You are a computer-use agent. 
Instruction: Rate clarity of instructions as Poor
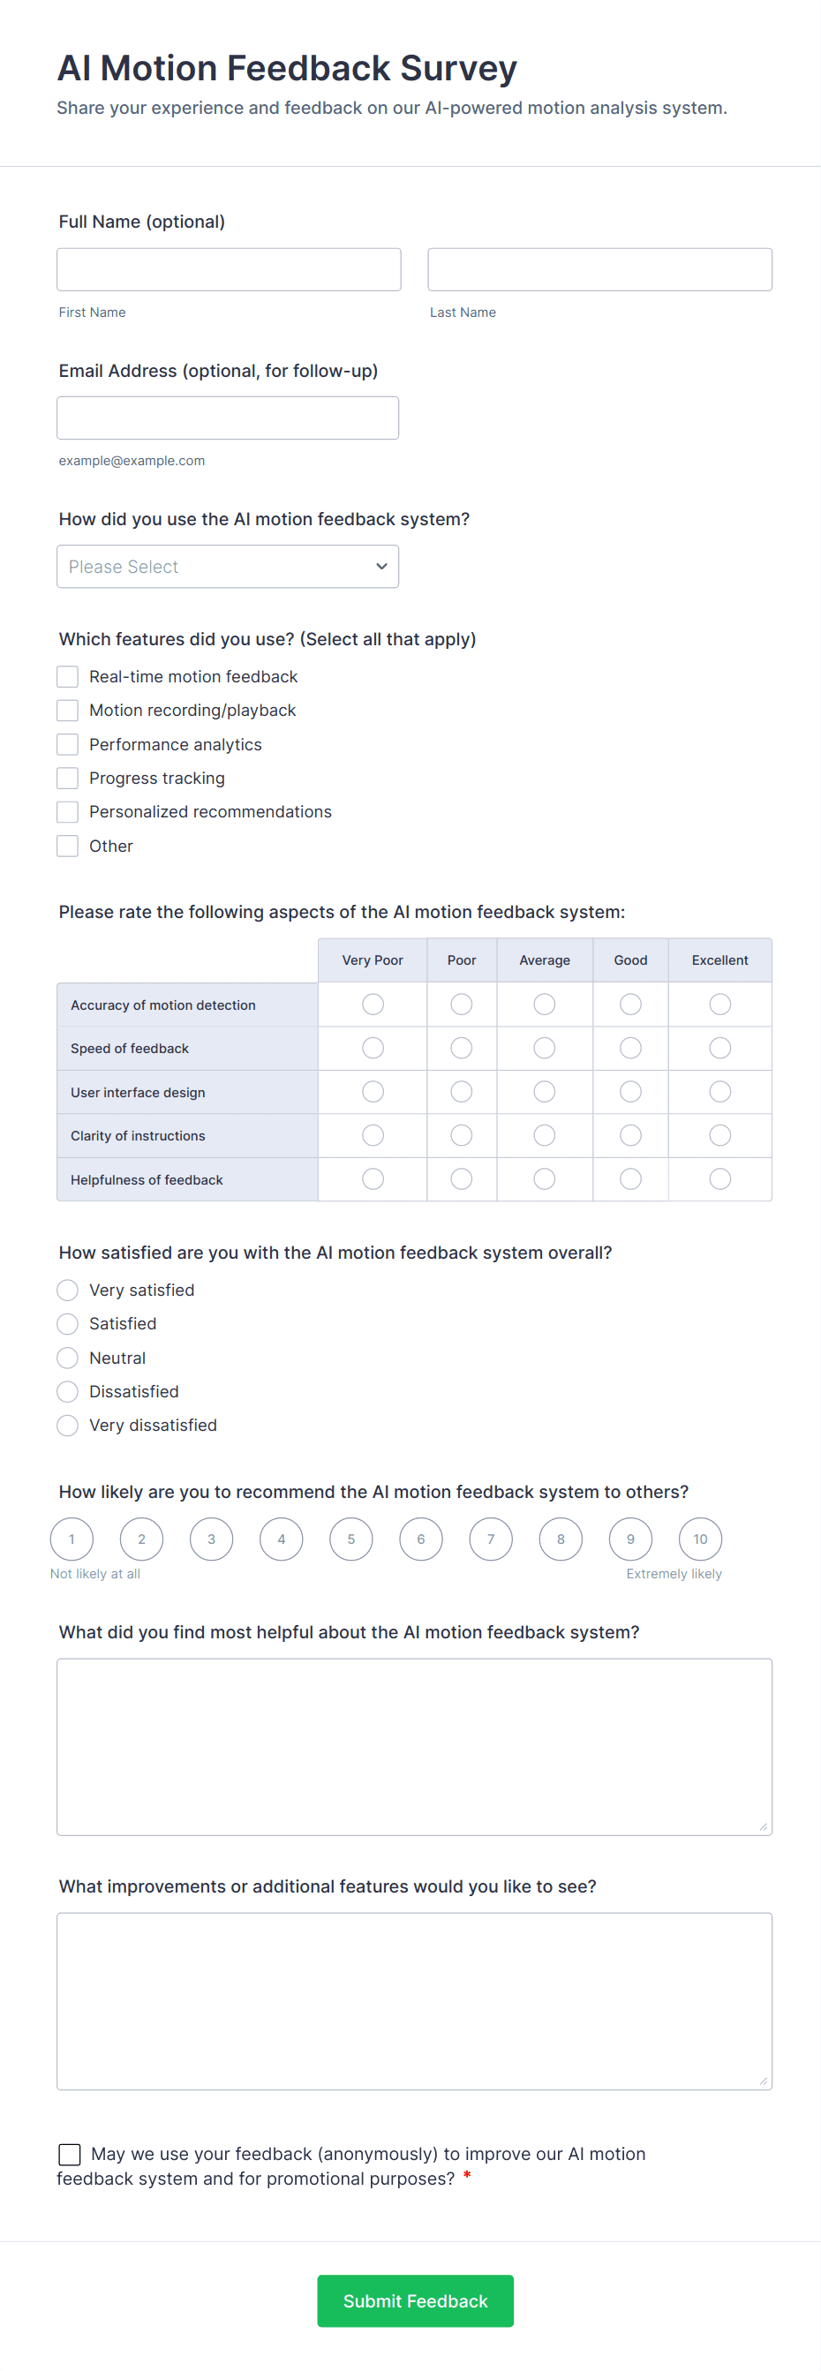(461, 1135)
